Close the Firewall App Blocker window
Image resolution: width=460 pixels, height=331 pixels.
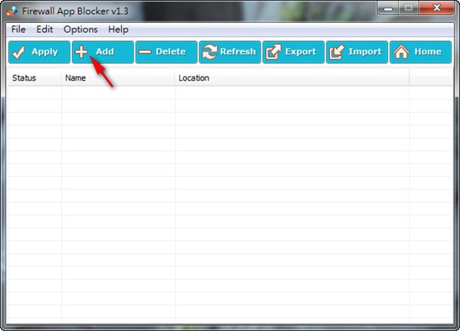point(436,8)
